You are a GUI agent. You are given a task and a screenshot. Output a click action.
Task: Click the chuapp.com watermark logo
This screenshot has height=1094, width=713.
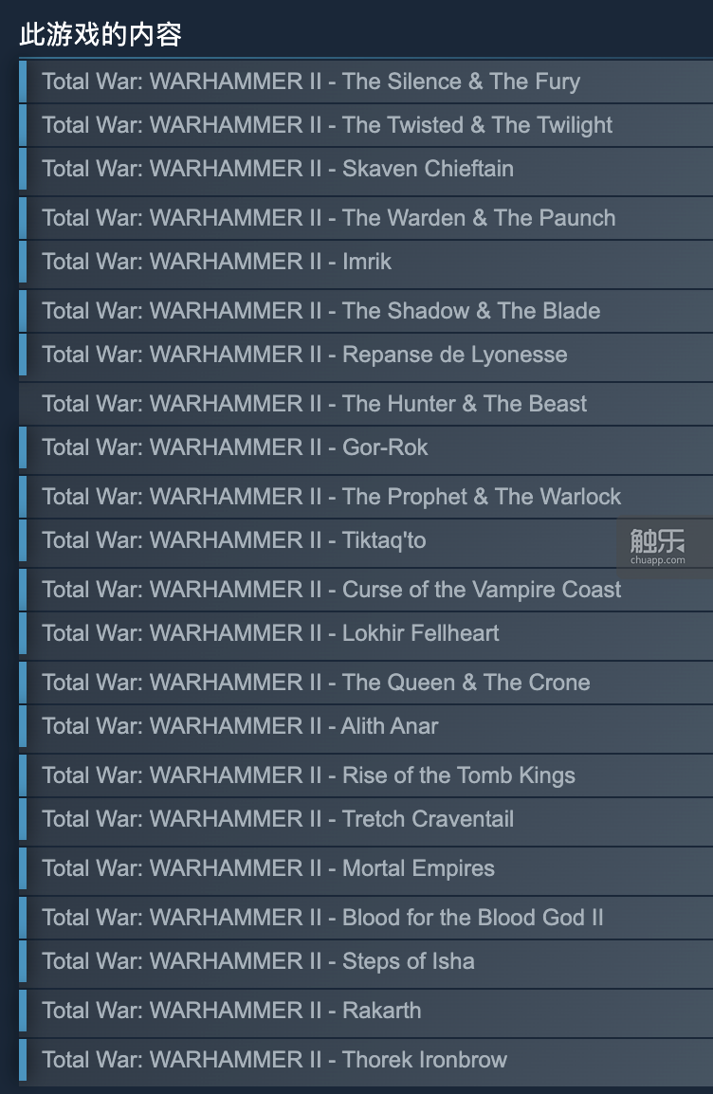pos(658,546)
